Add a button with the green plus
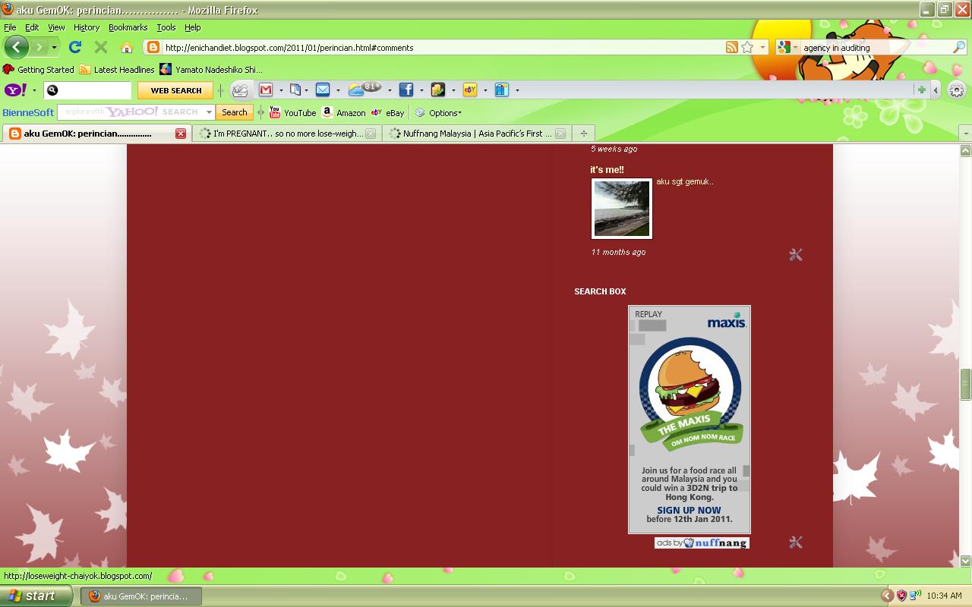The image size is (972, 607). coord(921,90)
